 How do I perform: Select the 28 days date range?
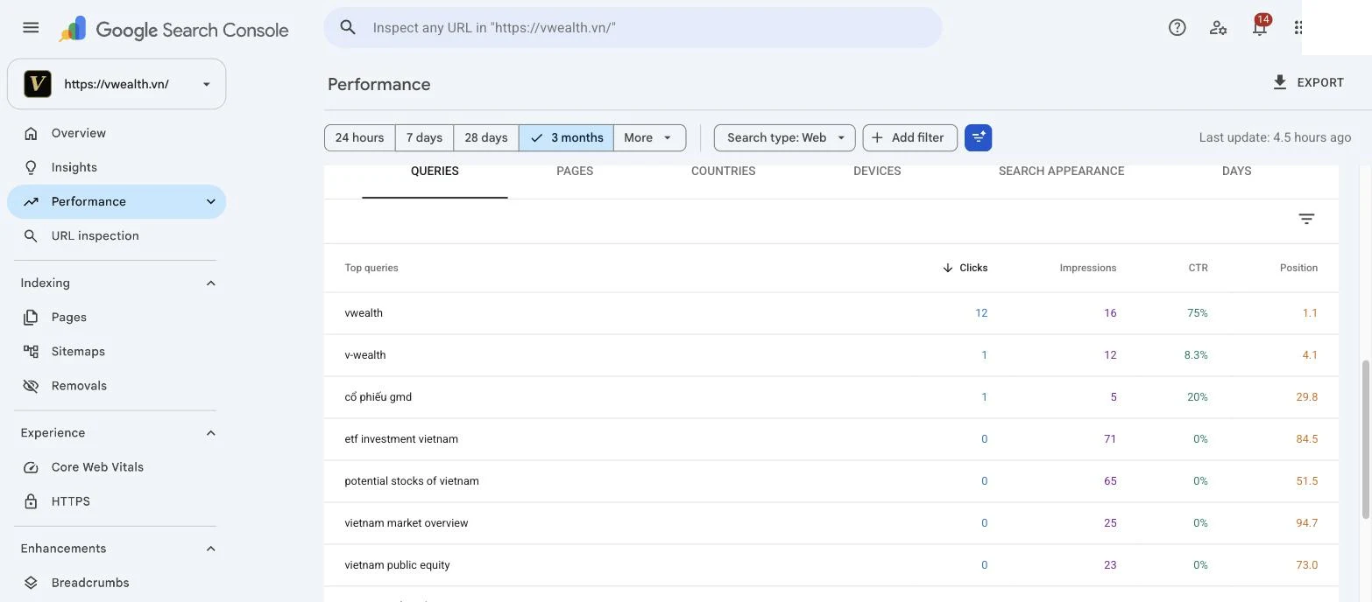click(486, 137)
